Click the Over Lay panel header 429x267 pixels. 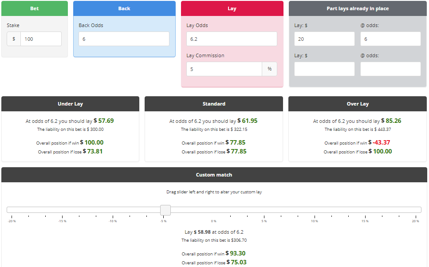tap(358, 104)
